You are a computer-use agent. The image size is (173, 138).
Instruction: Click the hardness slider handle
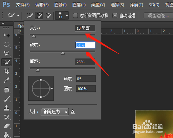coord(63,53)
